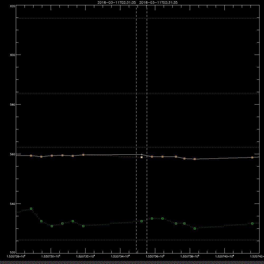Select the highest green square data marker
The height and width of the screenshot is (264, 264).
click(x=31, y=209)
